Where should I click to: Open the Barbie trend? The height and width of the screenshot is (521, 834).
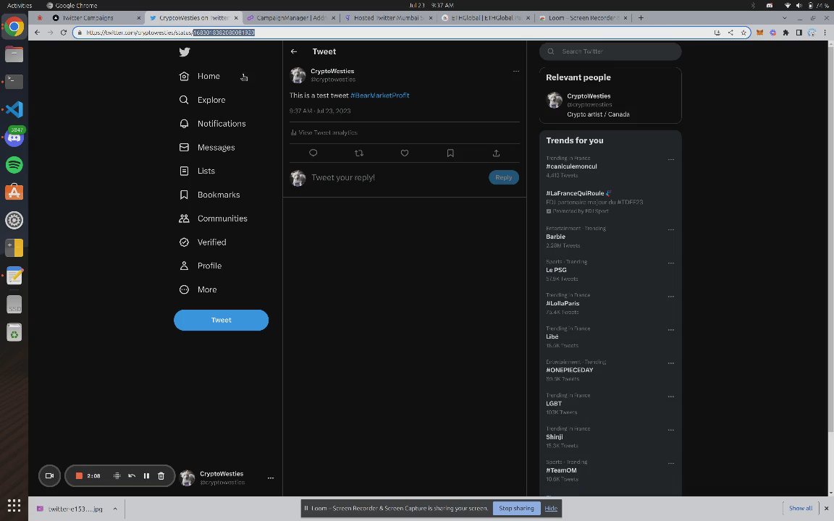tap(555, 237)
